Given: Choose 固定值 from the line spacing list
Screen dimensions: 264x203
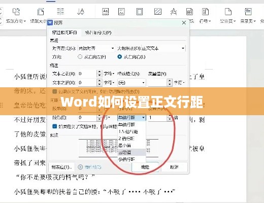Looking at the screenshot, I should 131,152.
